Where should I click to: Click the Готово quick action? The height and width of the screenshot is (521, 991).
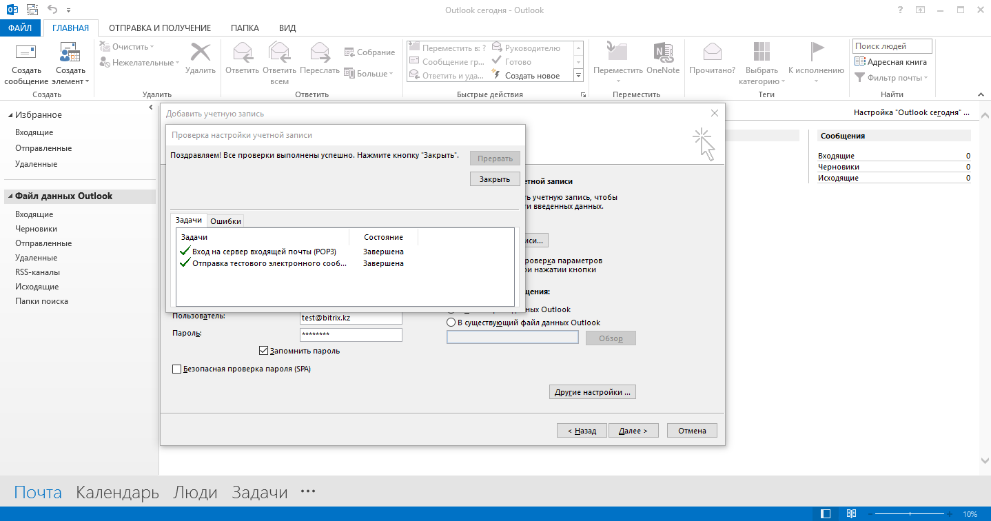[511, 62]
